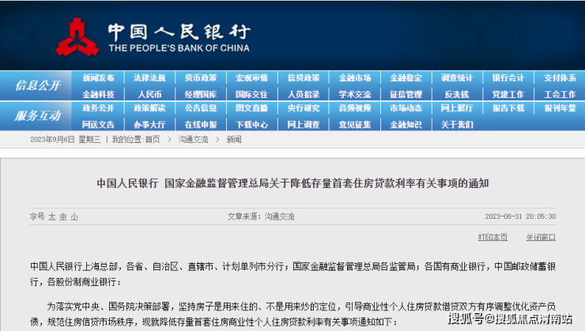Go to 金融稳定 section
This screenshot has width=585, height=331.
406,78
